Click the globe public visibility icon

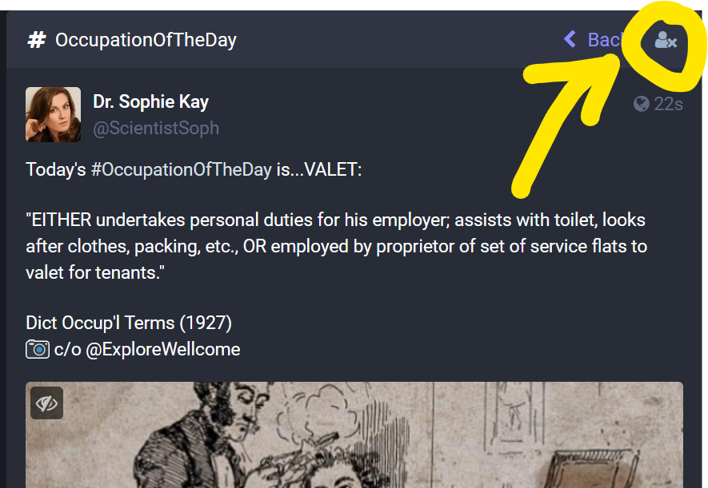coord(641,104)
